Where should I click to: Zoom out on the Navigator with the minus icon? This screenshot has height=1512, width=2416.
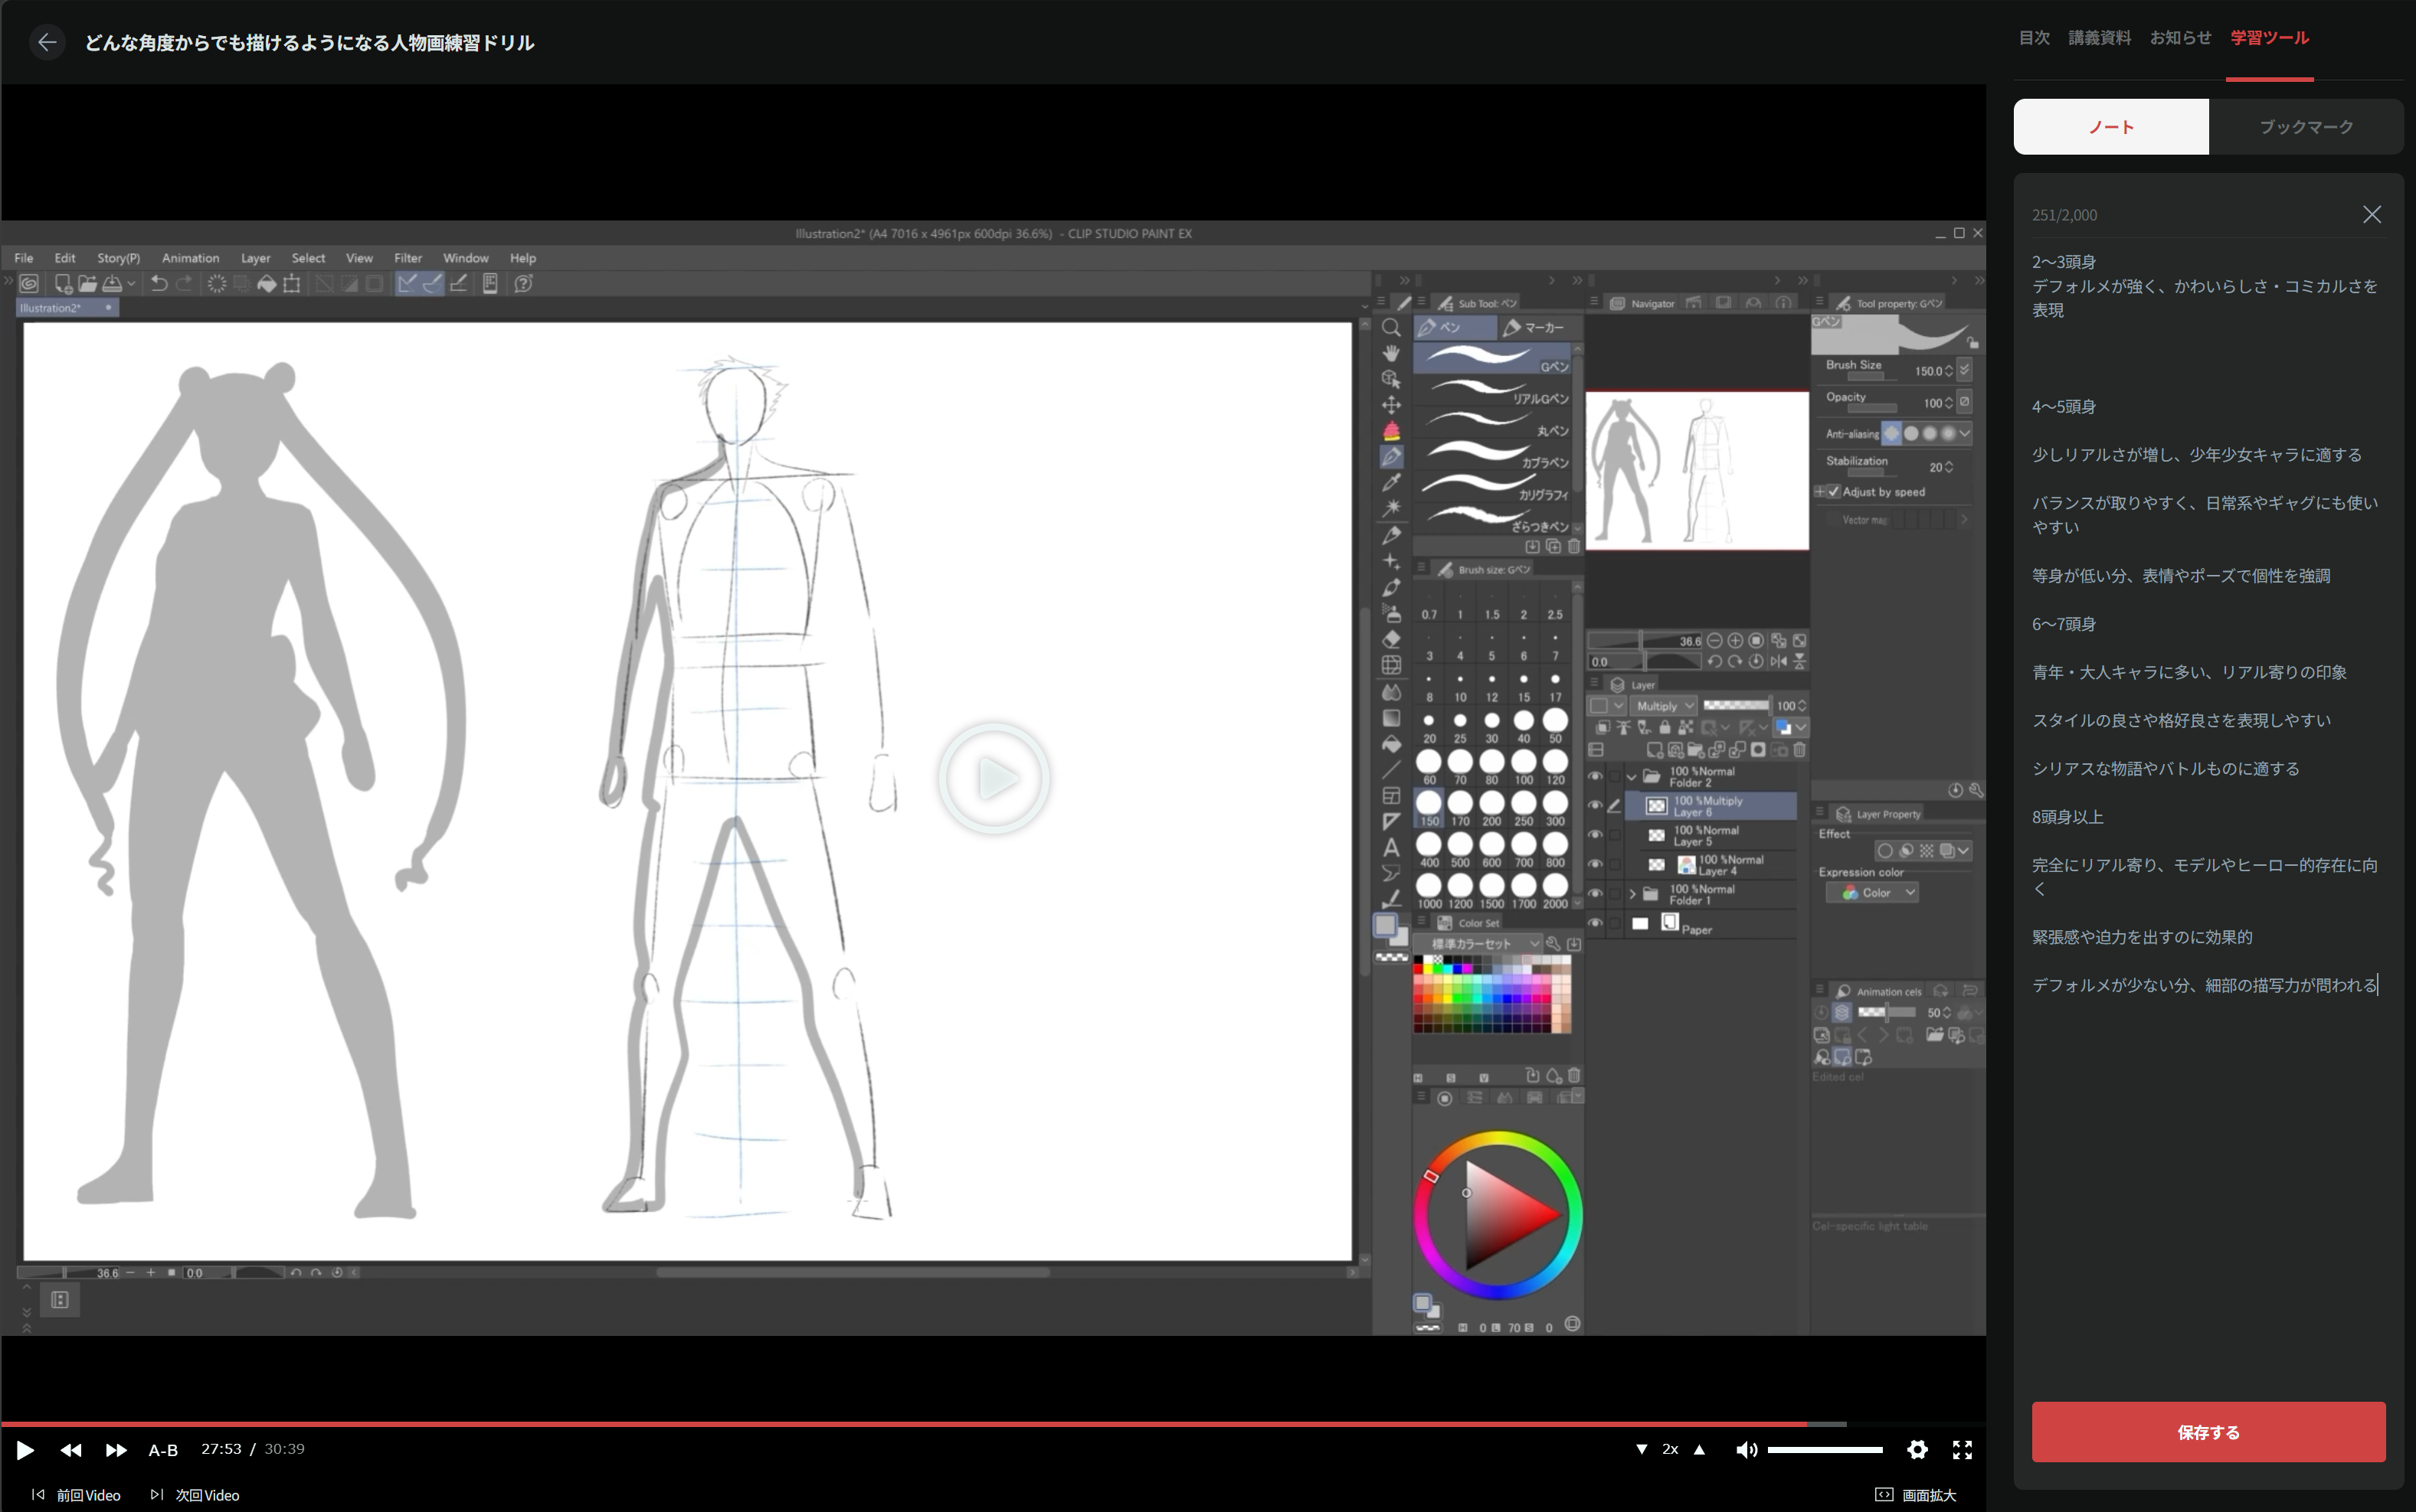click(x=1714, y=640)
